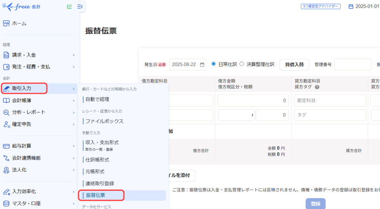This screenshot has width=380, height=209.
Task: Click the 貸方 勘定科目 input field
Action: (330, 100)
